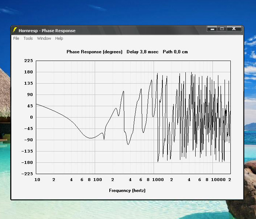
Task: Open the Tools menu
Action: pyautogui.click(x=28, y=38)
